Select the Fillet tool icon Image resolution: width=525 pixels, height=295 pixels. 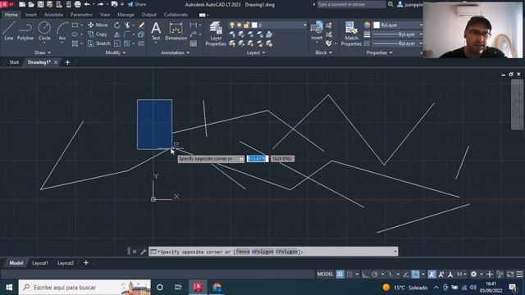coord(127,34)
